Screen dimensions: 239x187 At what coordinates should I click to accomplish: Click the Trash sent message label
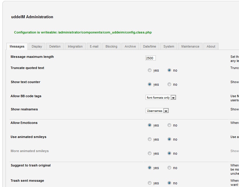[27, 181]
